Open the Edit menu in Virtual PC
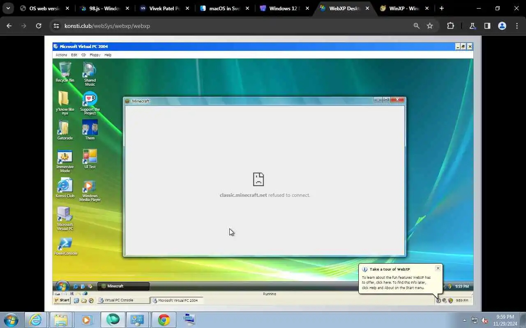This screenshot has height=328, width=526. tap(74, 55)
